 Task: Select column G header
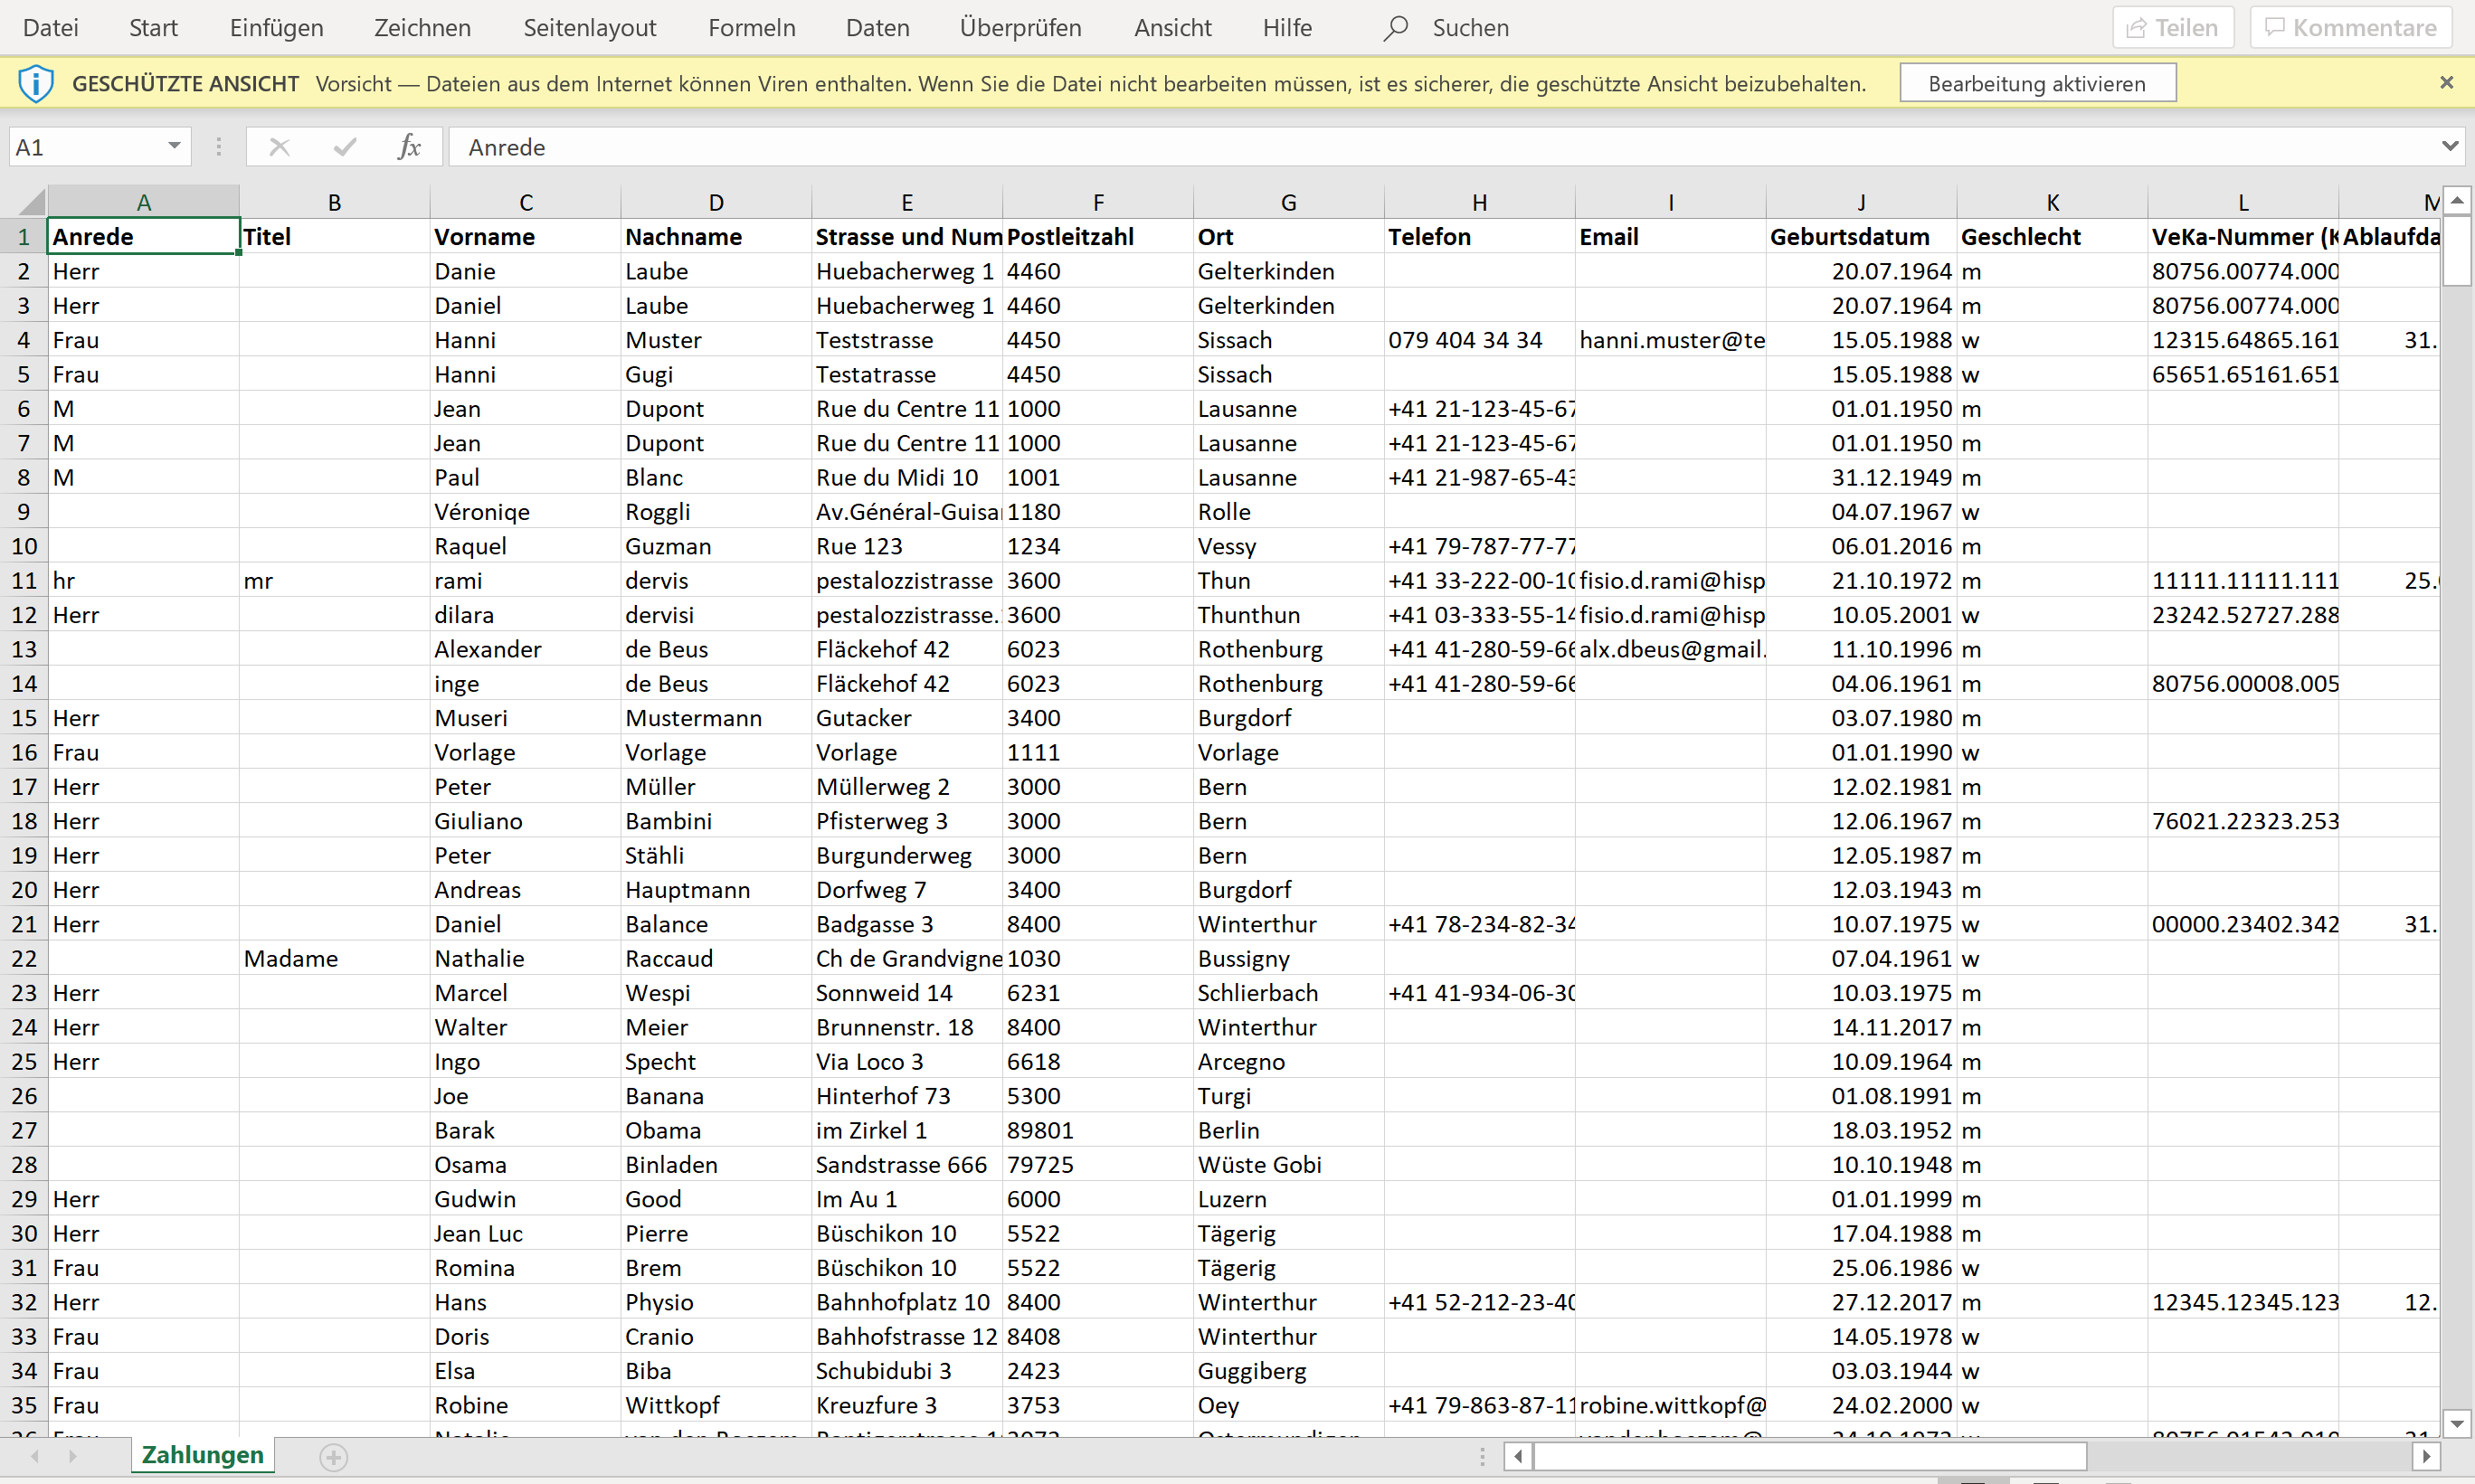(x=1289, y=202)
